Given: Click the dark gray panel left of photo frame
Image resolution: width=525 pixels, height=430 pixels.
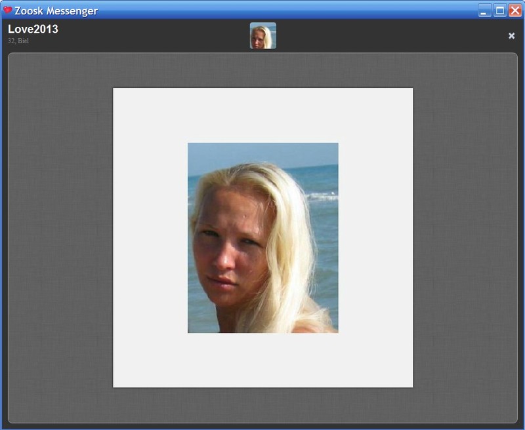Looking at the screenshot, I should point(60,238).
